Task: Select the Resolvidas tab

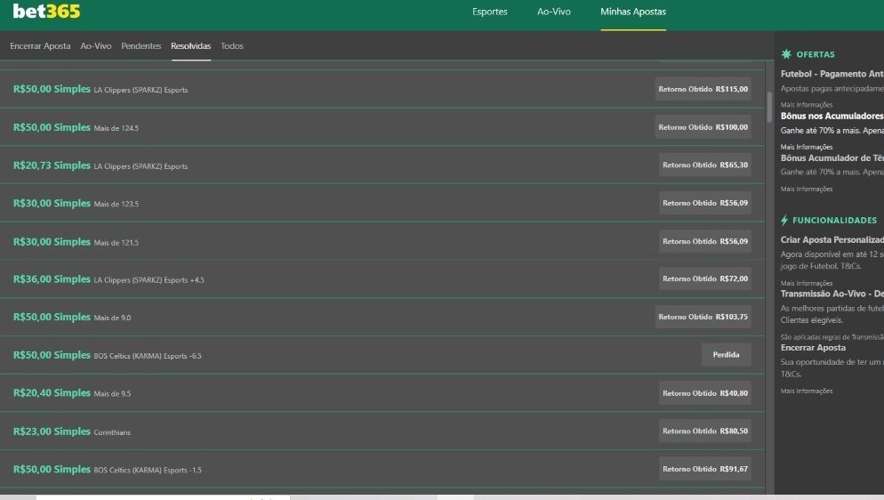Action: coord(190,46)
